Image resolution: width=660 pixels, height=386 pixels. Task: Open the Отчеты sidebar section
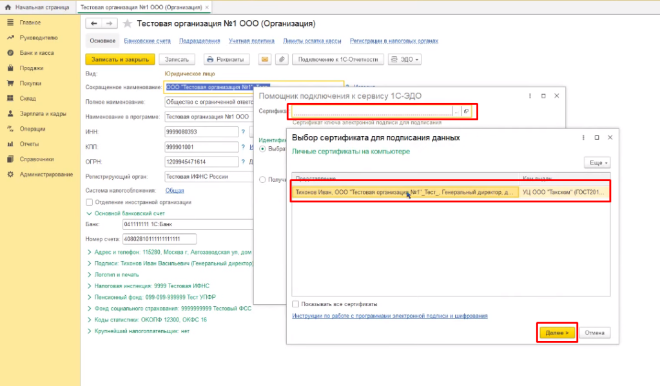(28, 144)
